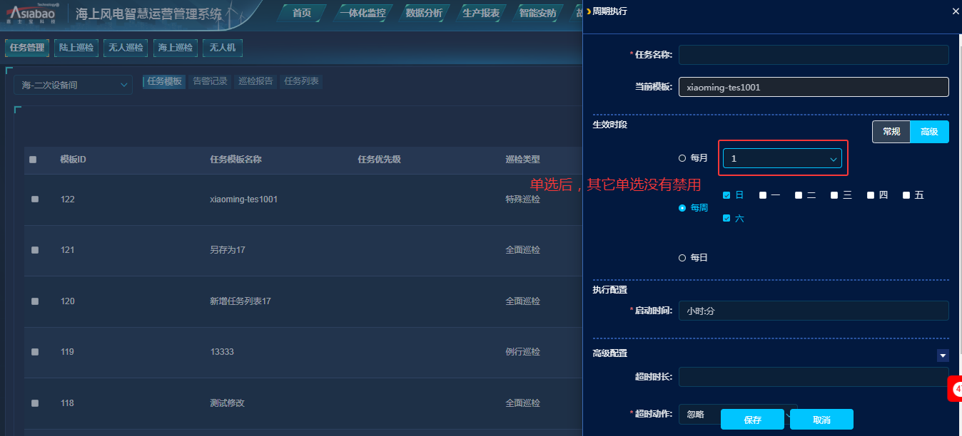Switch to the 告警记录 tab
The width and height of the screenshot is (962, 436).
[210, 81]
